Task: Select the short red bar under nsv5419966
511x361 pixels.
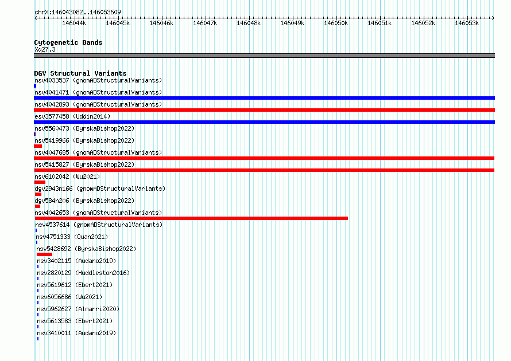Action: tap(38, 146)
